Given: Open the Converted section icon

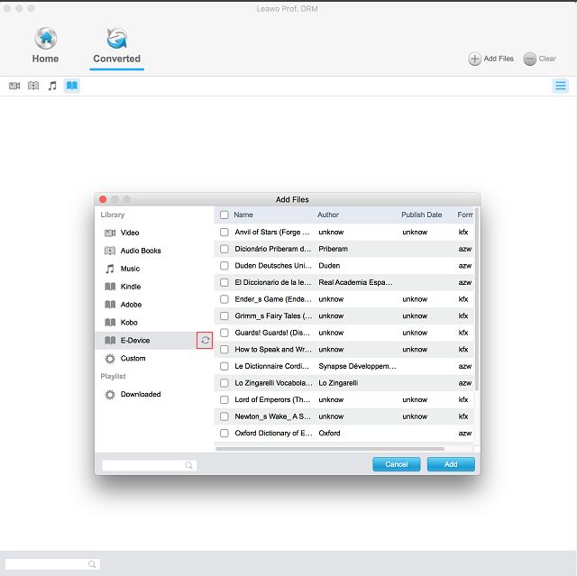Looking at the screenshot, I should pos(116,38).
